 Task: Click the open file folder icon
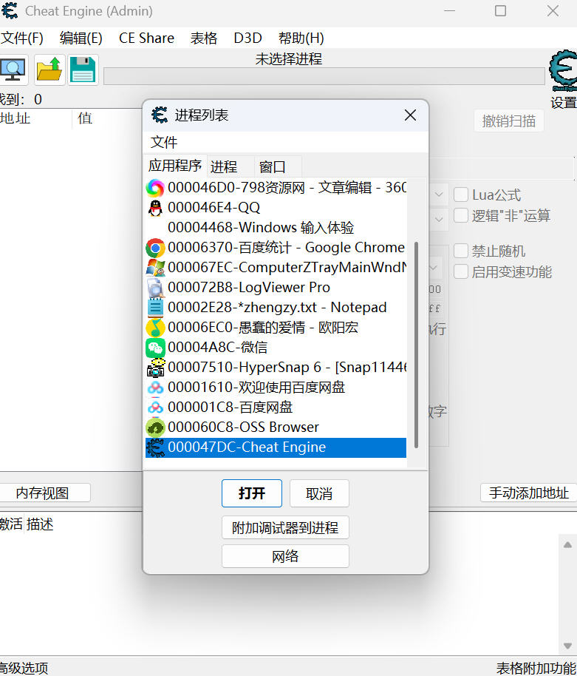49,70
